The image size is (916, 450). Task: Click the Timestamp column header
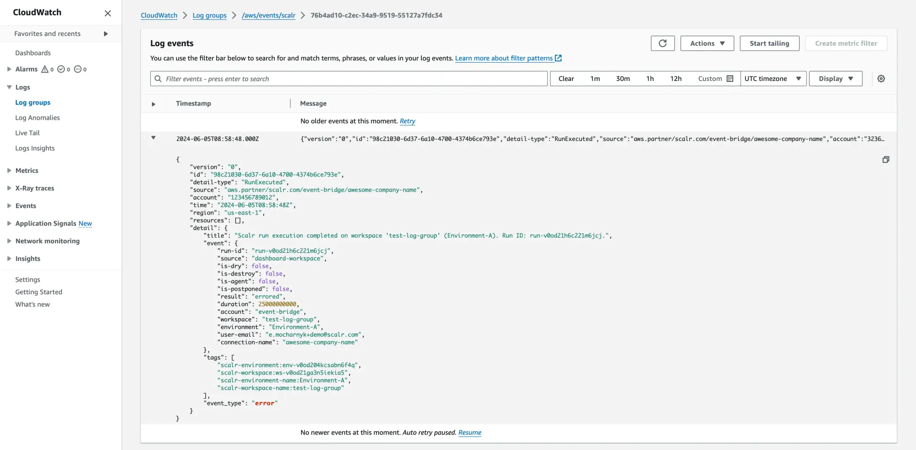point(193,103)
